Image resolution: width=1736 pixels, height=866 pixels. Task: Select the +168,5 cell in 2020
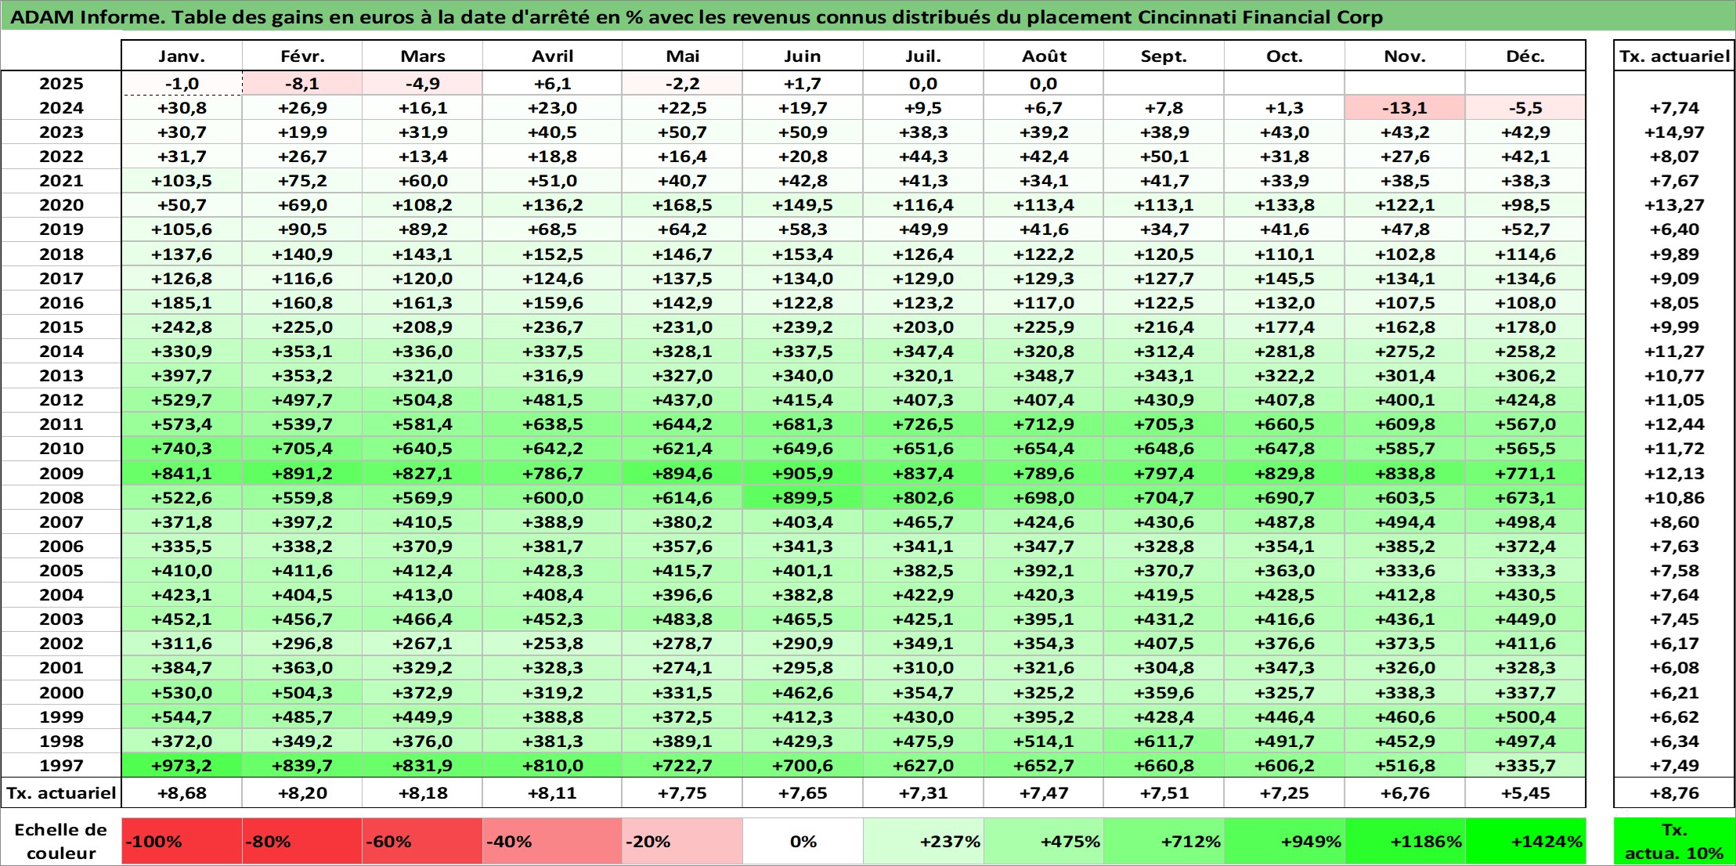pyautogui.click(x=683, y=204)
